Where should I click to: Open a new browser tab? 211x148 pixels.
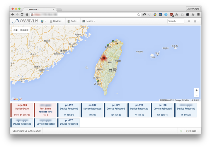pos(59,10)
